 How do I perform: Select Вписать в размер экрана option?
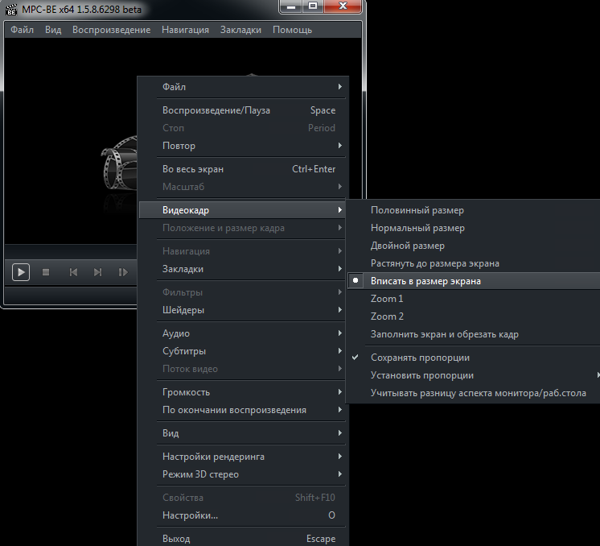pyautogui.click(x=474, y=281)
